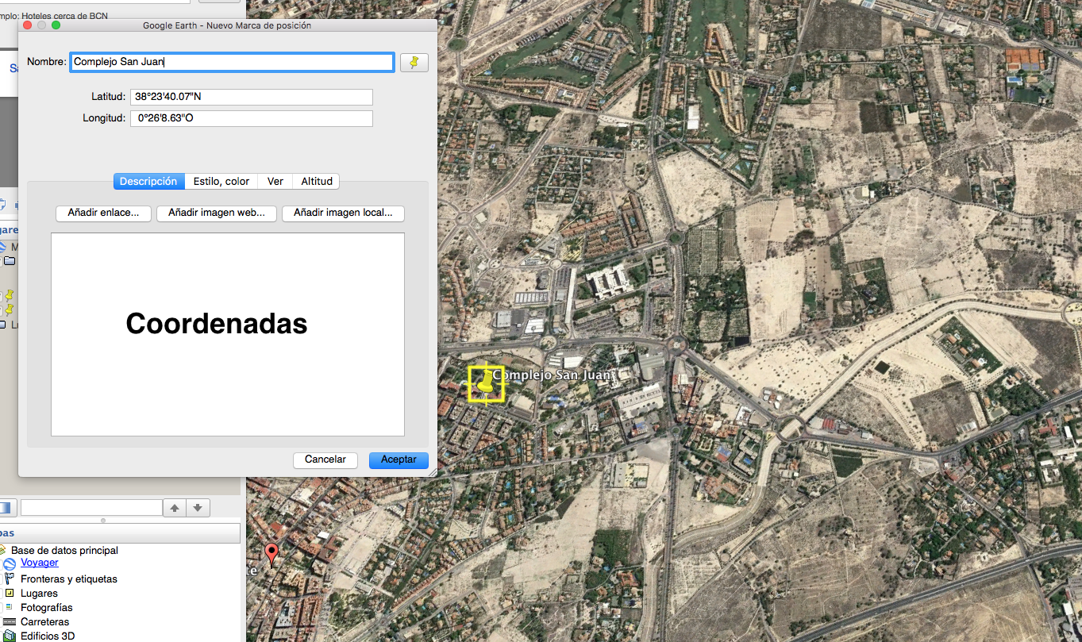Screen dimensions: 1082x642
Task: Select the Lugares layer item
Action: (39, 593)
